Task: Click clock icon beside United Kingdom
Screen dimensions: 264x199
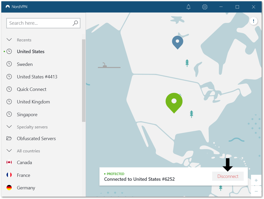Action: [9, 102]
